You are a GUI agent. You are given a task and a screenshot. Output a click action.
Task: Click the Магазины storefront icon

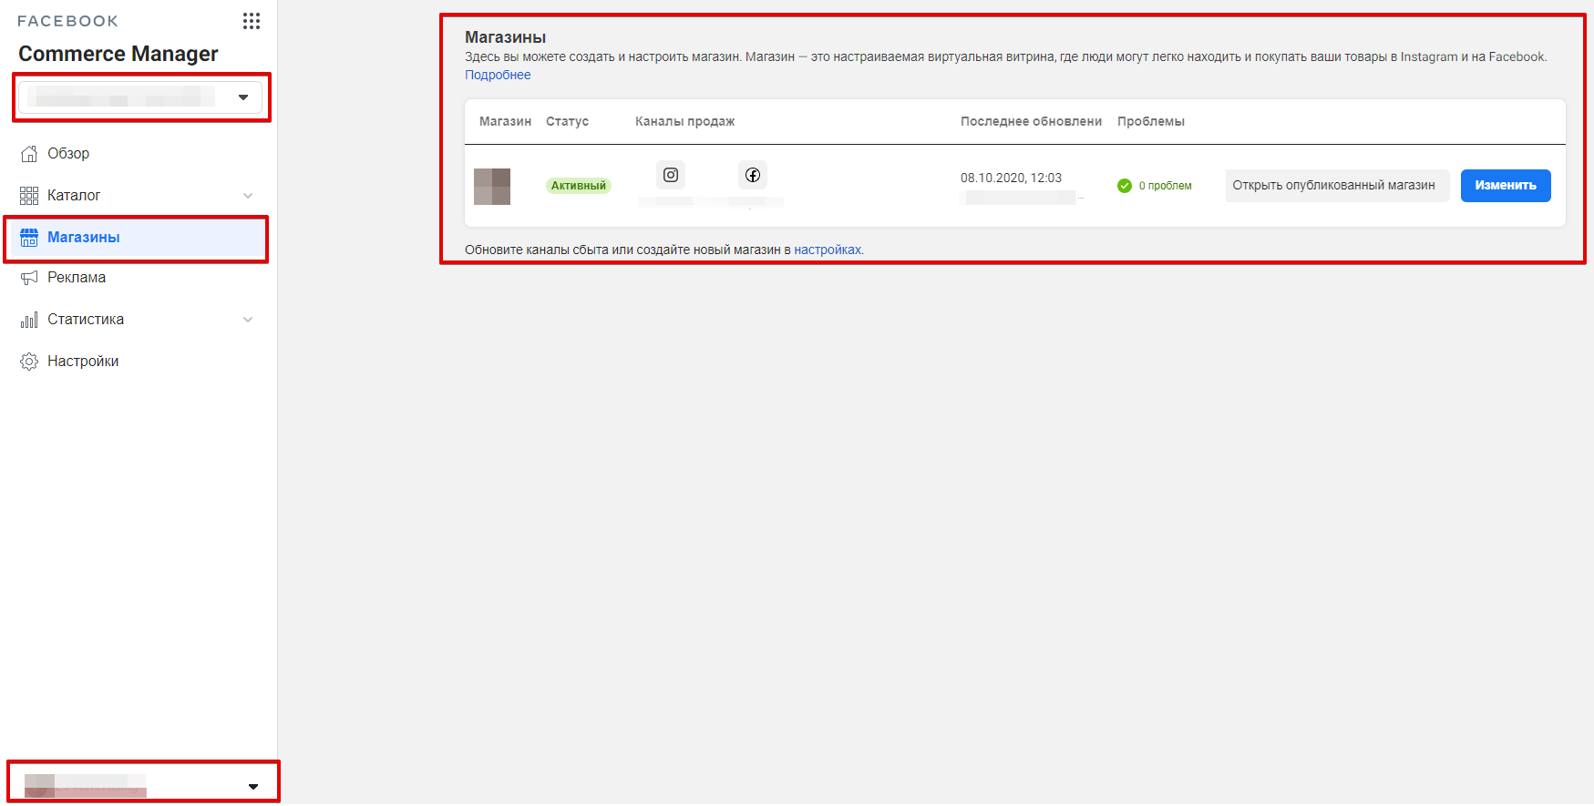point(29,238)
